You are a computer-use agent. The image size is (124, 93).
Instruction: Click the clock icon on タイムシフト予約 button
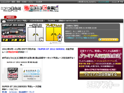[x=100, y=40]
